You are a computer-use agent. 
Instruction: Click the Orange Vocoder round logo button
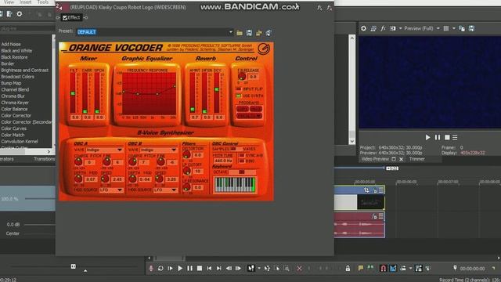tap(264, 49)
